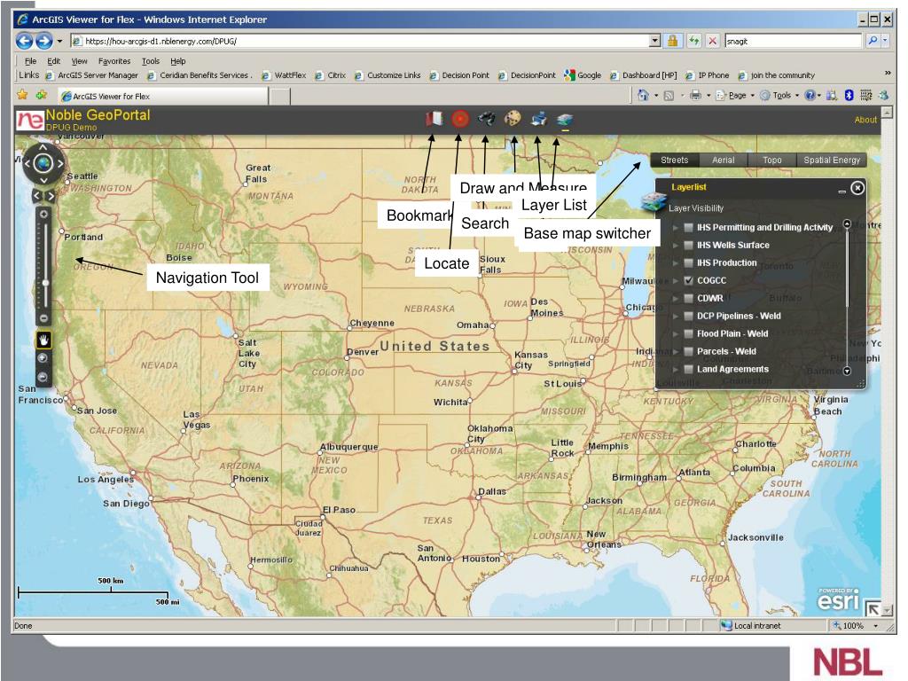The width and height of the screenshot is (908, 681).
Task: Switch basemap to Aerial
Action: click(724, 160)
